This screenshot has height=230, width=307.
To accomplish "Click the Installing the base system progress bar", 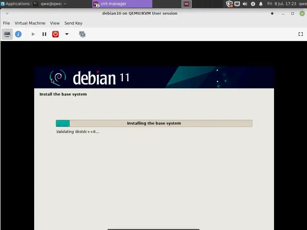I will [x=154, y=123].
